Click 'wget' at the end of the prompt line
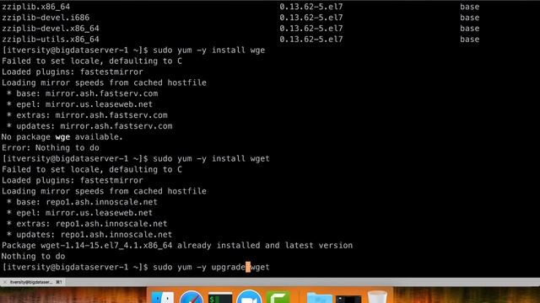540x303 pixels. (x=260, y=267)
